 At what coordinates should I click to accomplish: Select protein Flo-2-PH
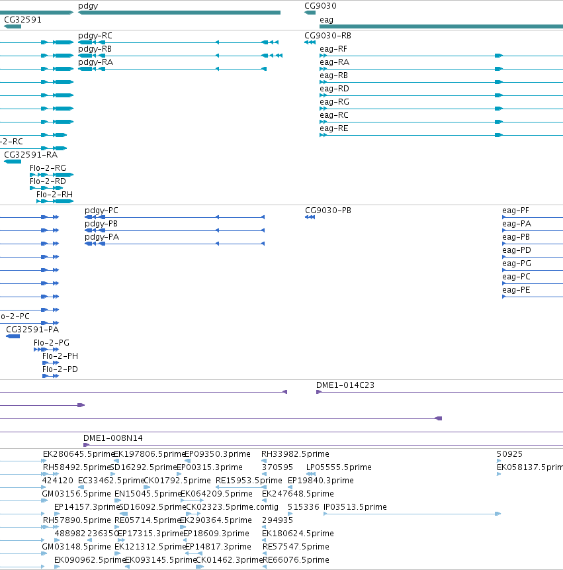point(50,363)
